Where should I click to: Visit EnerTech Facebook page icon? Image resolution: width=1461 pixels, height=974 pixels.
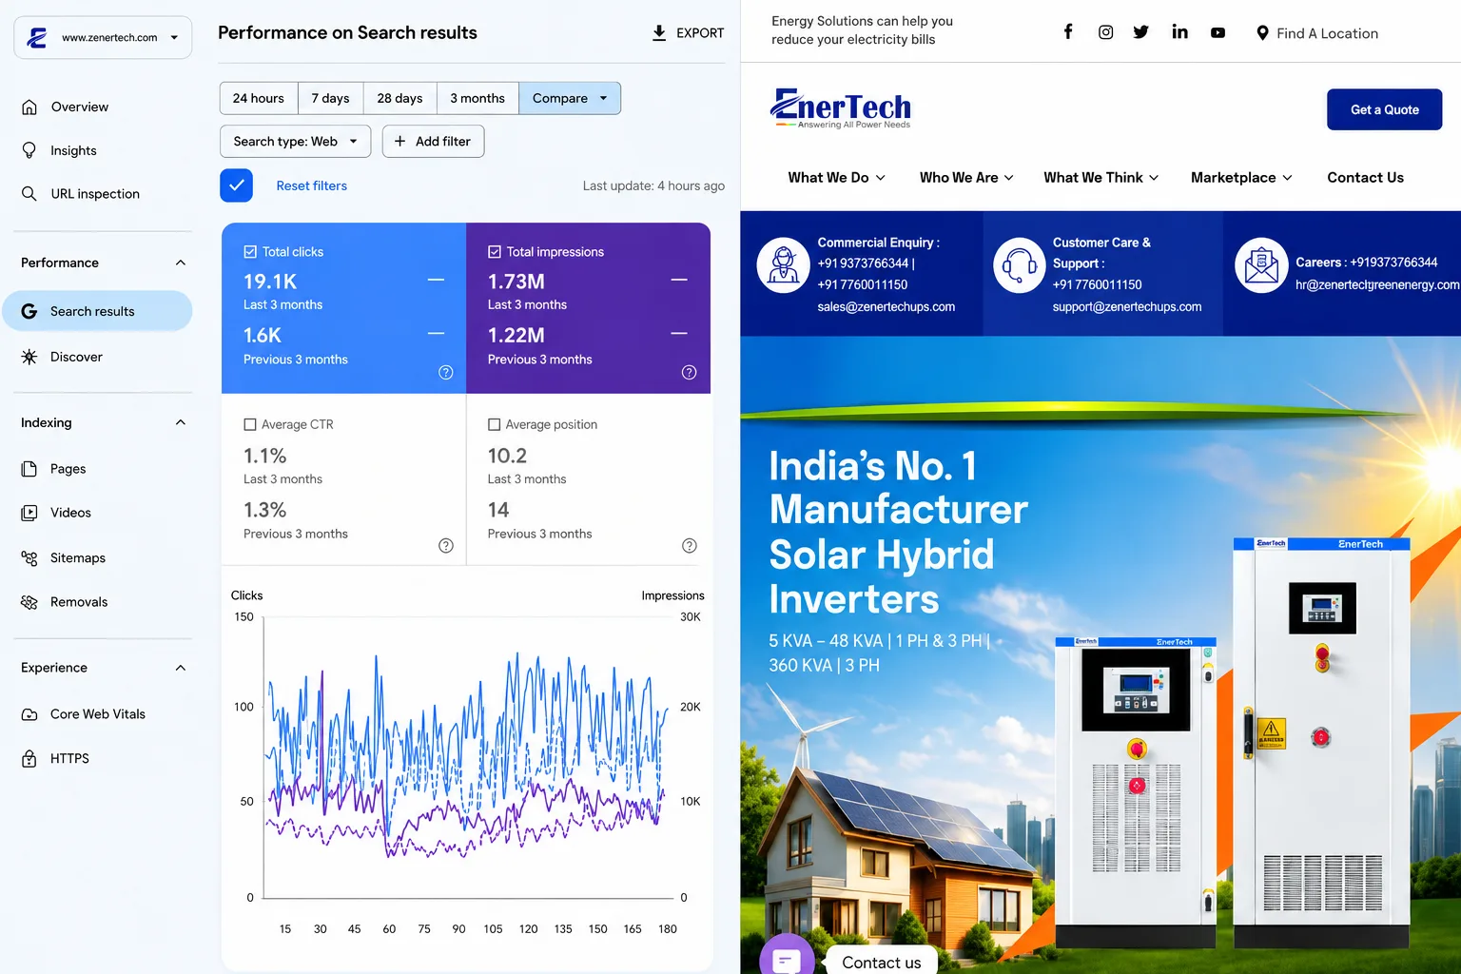[x=1068, y=31]
